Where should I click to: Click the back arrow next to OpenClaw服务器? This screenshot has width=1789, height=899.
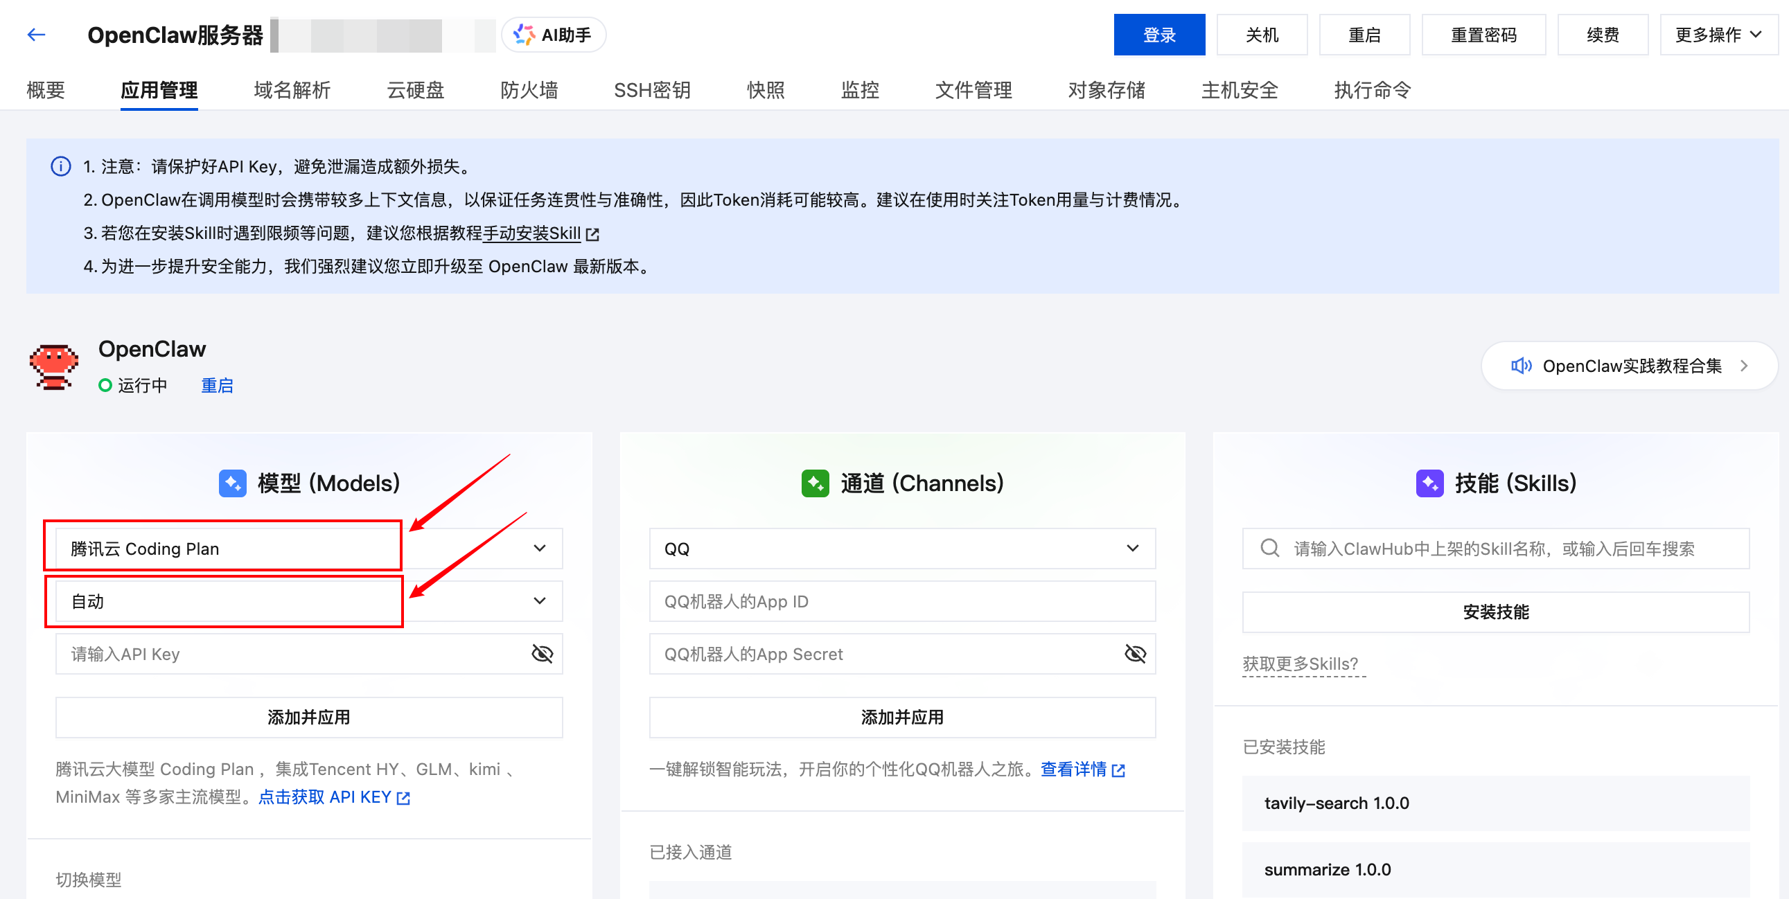pyautogui.click(x=35, y=33)
